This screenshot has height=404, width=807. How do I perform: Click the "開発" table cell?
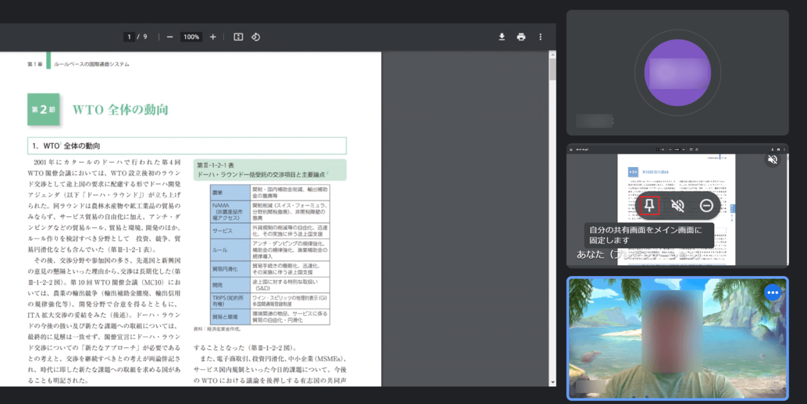(x=230, y=285)
